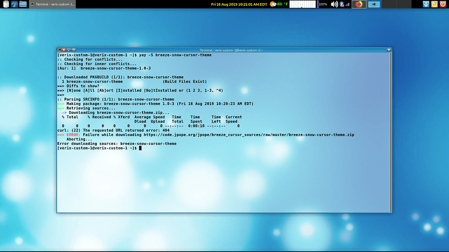Screen dimensions: 449x252
Task: Click the blue download arrow panel icon
Action: tap(425, 4)
